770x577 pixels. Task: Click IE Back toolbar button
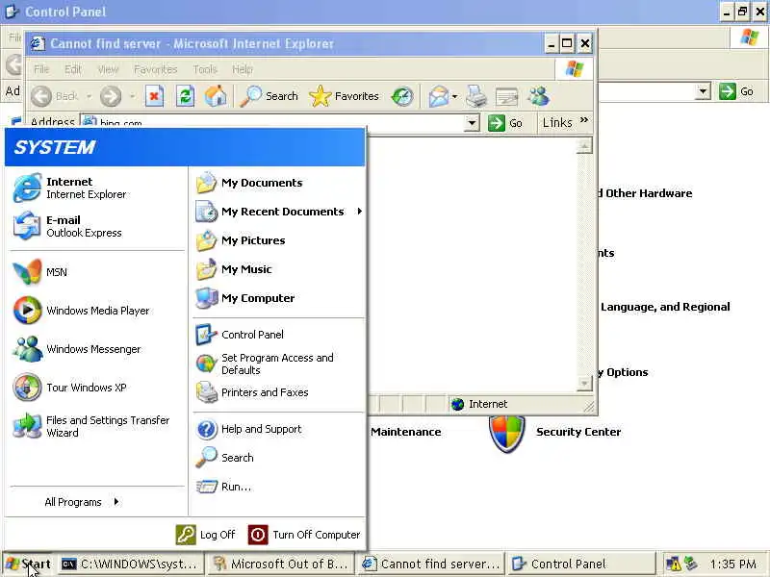pyautogui.click(x=55, y=96)
